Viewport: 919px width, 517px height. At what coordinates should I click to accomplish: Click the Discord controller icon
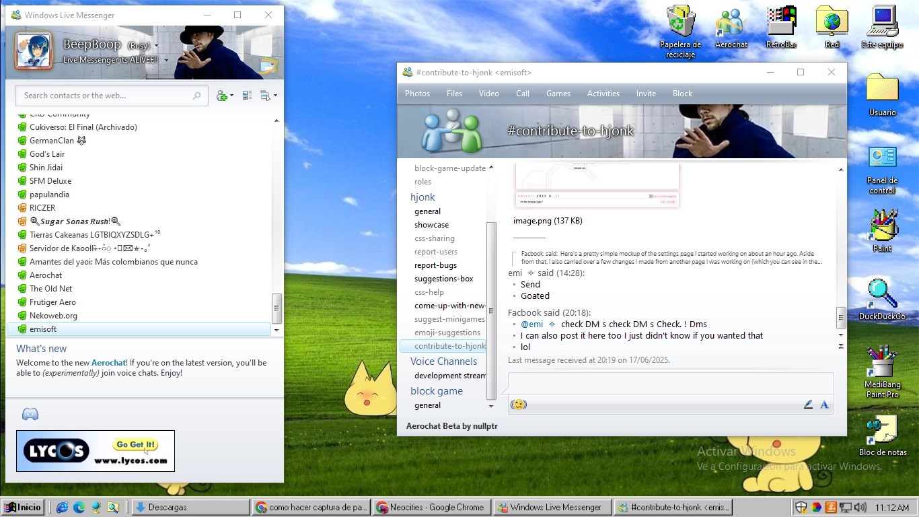[x=30, y=414]
